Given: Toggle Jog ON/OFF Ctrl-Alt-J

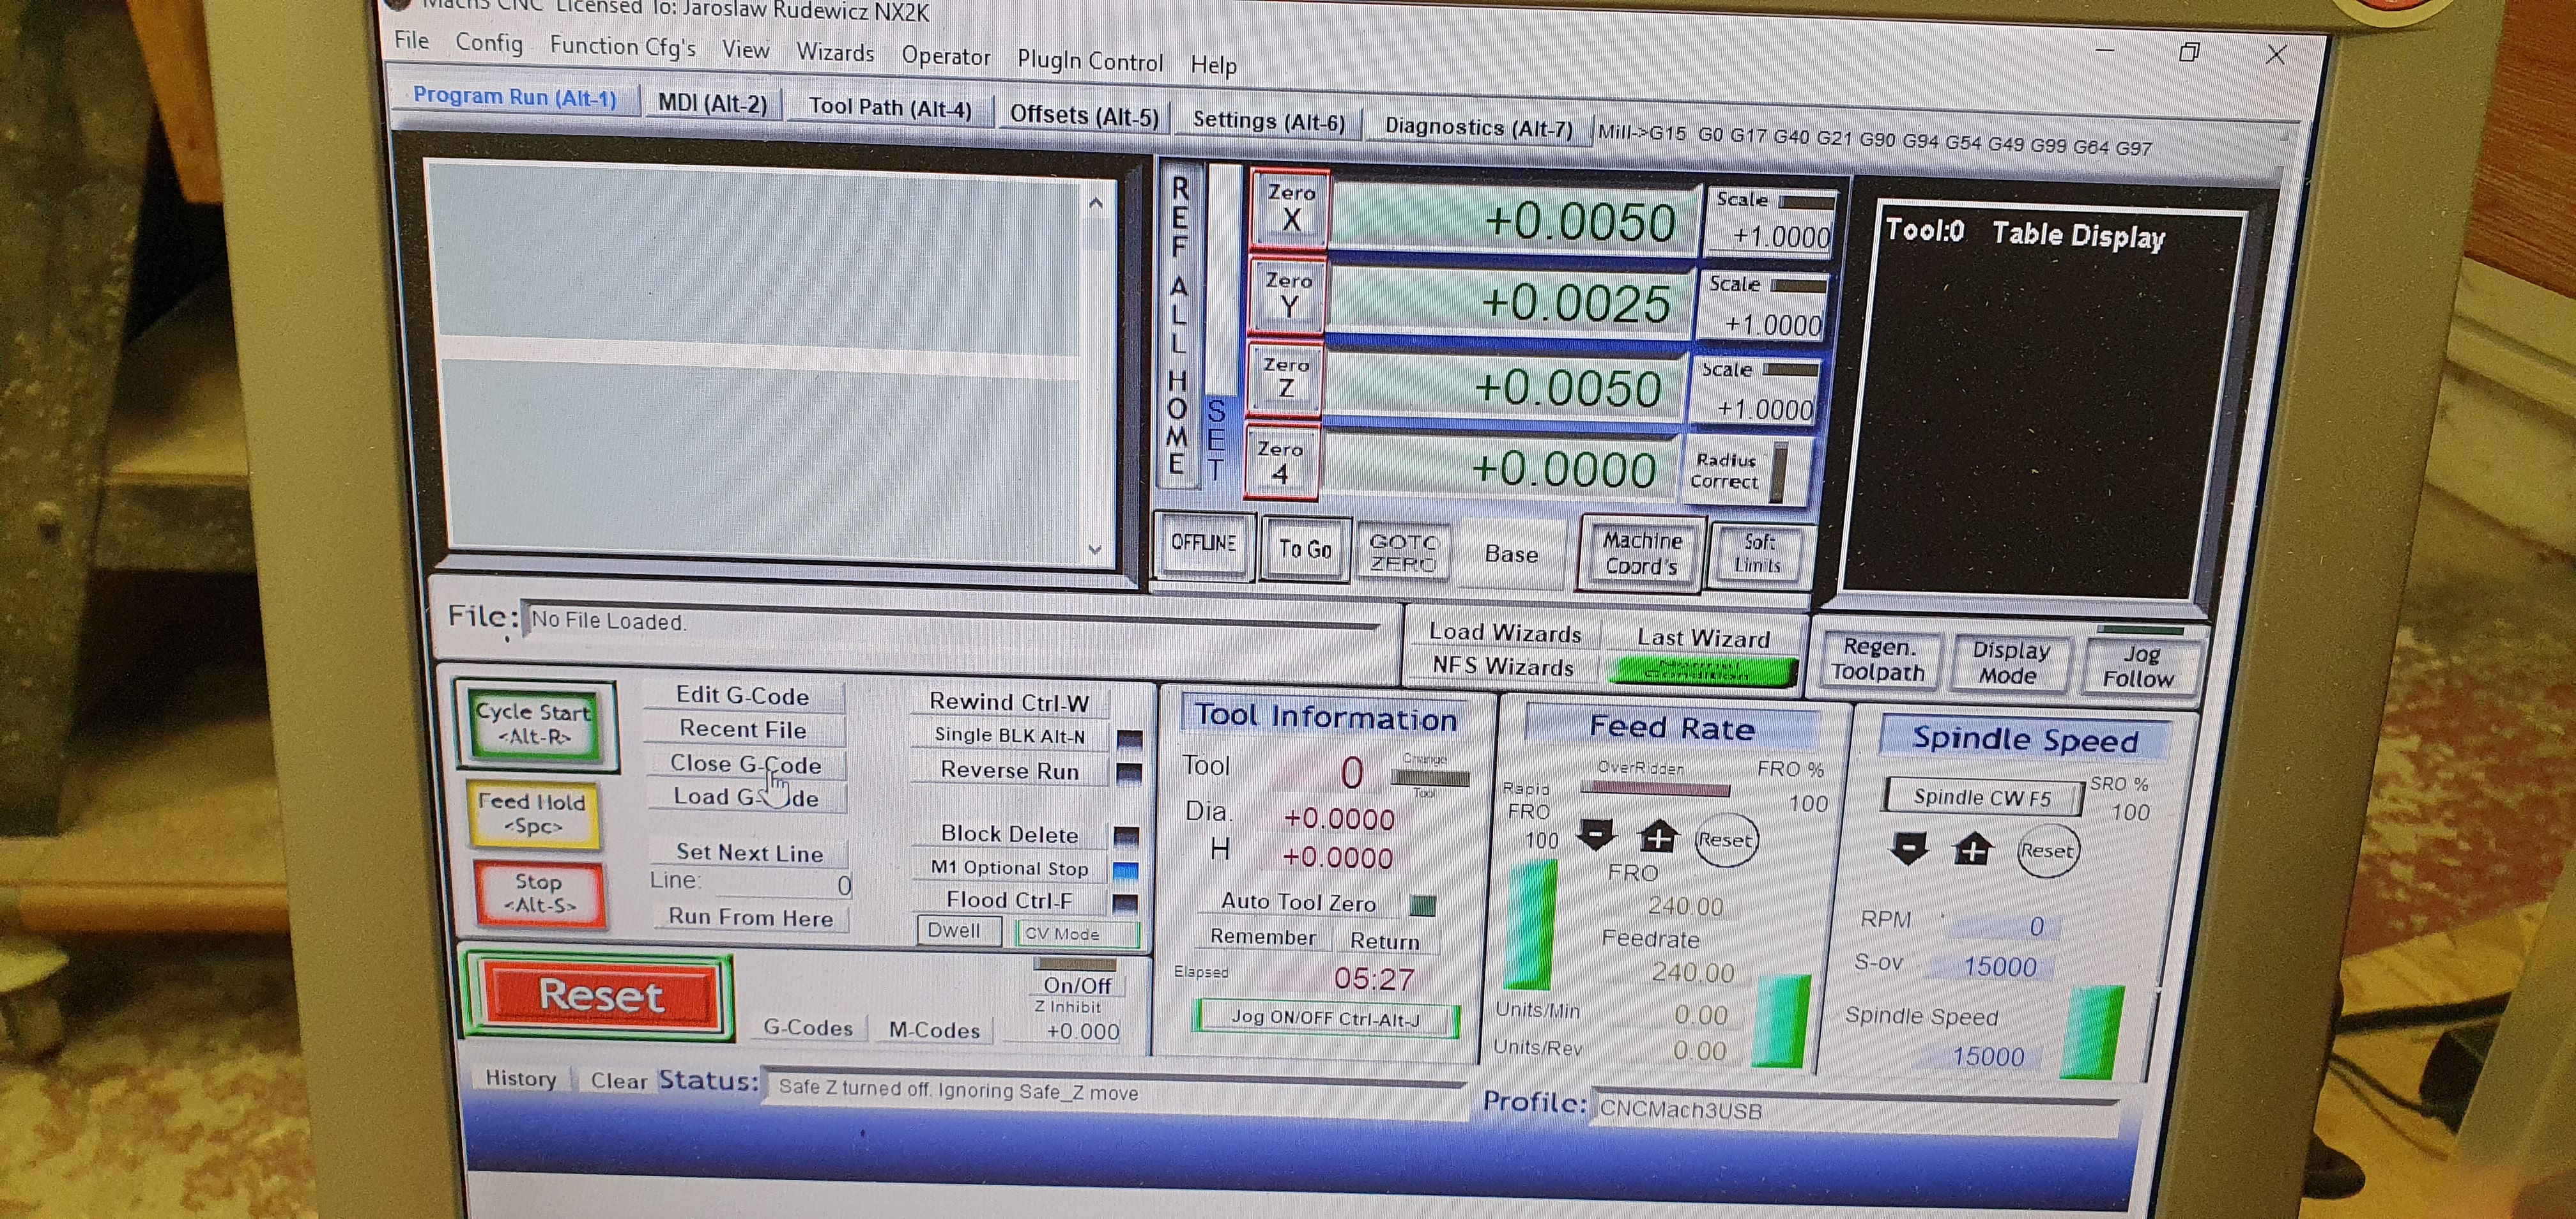Looking at the screenshot, I should coord(1325,1019).
